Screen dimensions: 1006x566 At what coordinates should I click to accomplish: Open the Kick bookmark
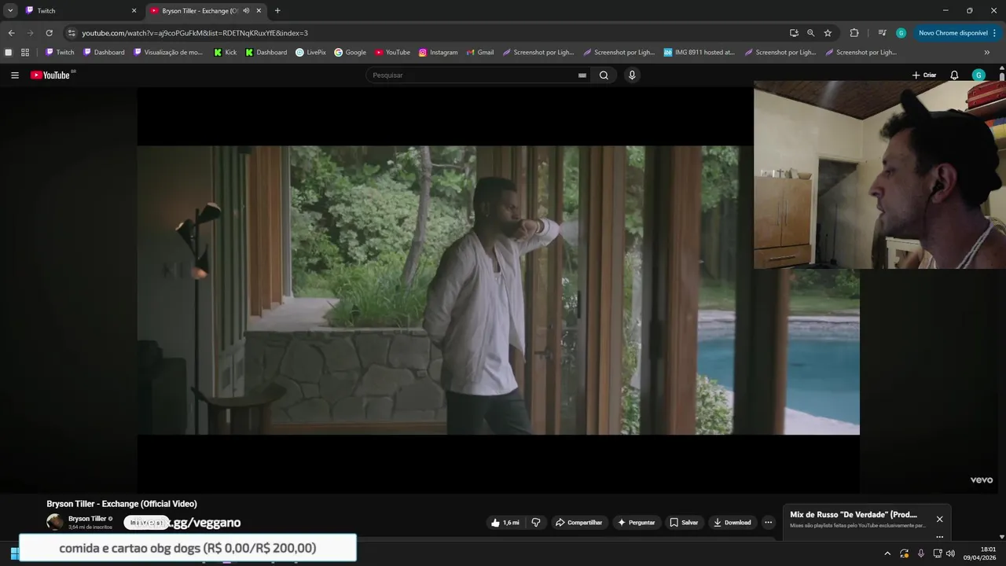pyautogui.click(x=225, y=53)
